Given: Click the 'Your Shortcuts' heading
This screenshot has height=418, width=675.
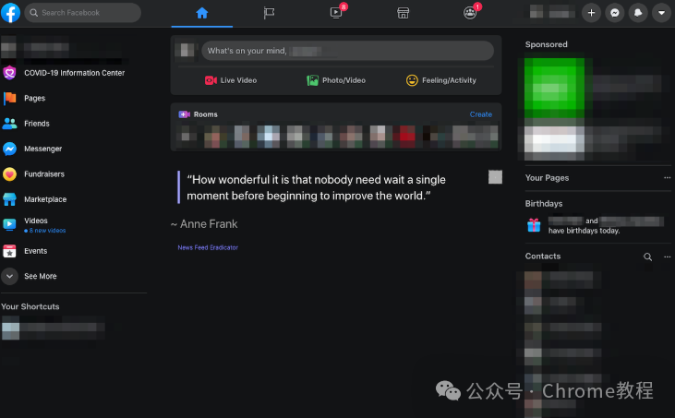Looking at the screenshot, I should 30,306.
